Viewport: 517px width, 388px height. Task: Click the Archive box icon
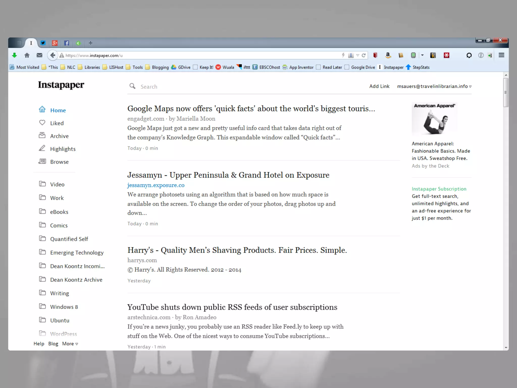pyautogui.click(x=42, y=135)
